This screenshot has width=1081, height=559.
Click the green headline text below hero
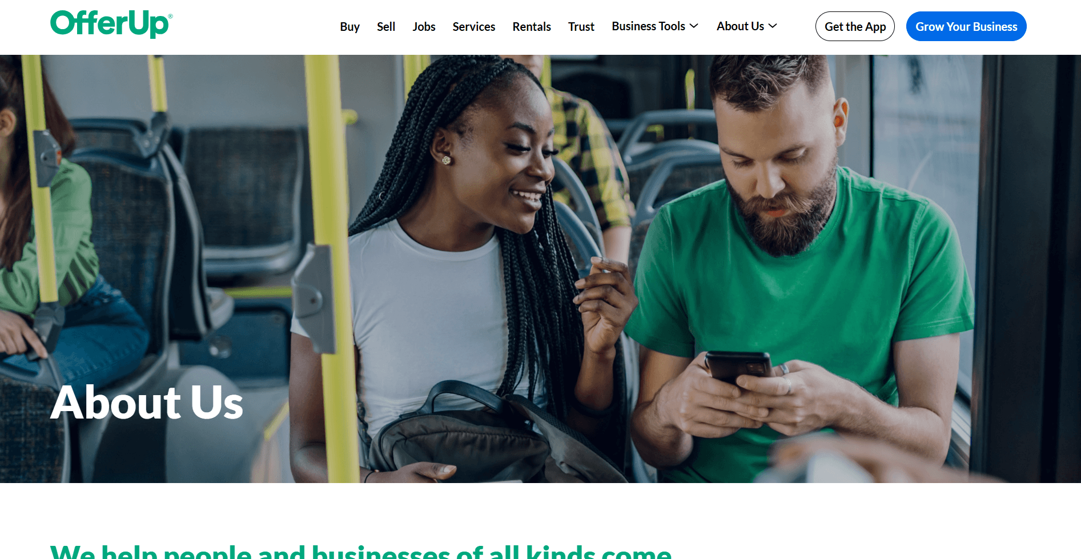(x=361, y=551)
